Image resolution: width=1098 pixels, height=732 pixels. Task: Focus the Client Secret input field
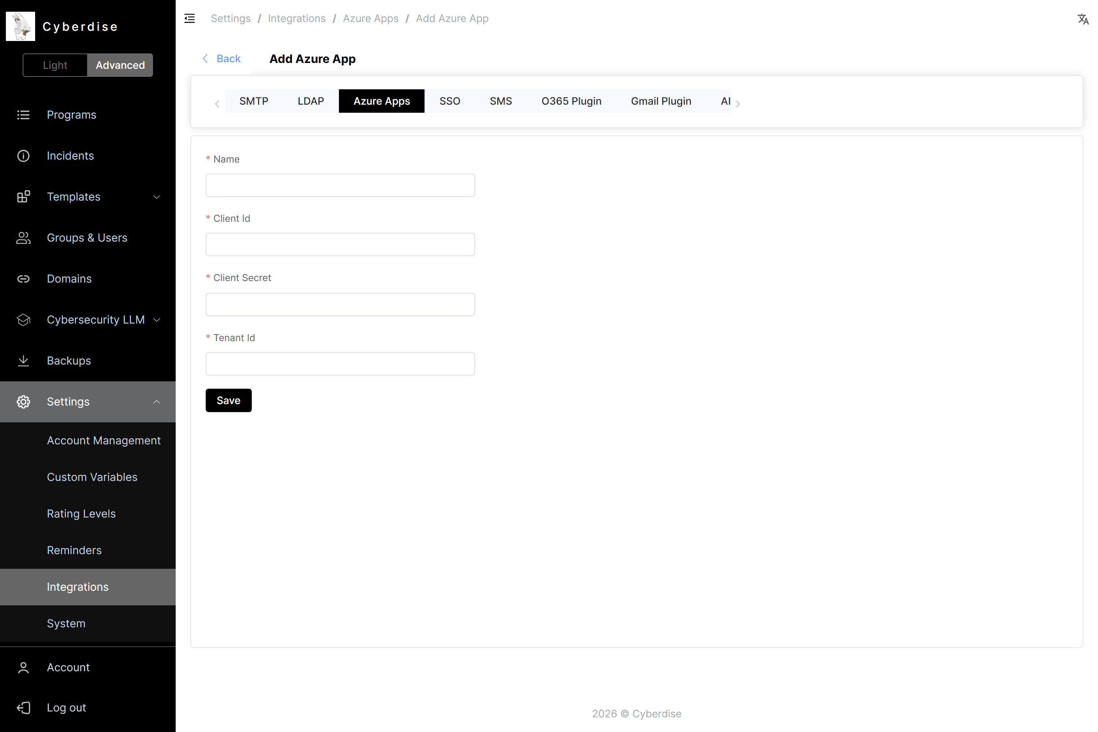pos(340,305)
